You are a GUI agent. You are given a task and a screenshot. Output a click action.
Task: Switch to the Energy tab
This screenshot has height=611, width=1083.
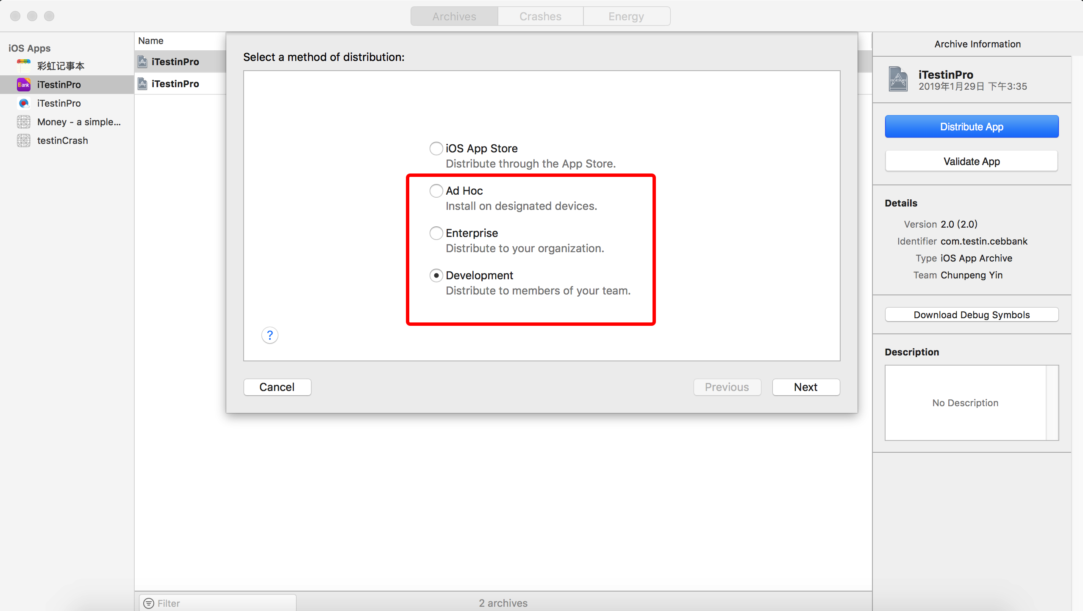click(x=627, y=16)
